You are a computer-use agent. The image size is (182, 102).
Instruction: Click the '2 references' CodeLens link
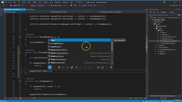[x=30, y=35]
